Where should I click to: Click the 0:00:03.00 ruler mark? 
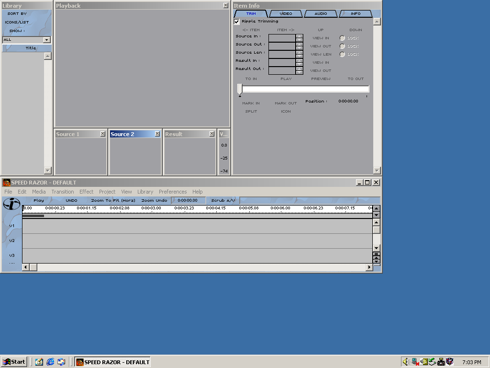pos(151,208)
